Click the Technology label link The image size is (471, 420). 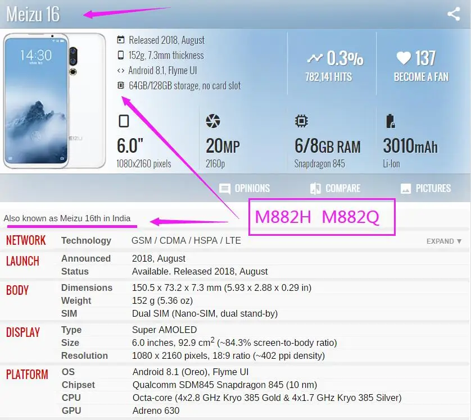[x=86, y=240]
